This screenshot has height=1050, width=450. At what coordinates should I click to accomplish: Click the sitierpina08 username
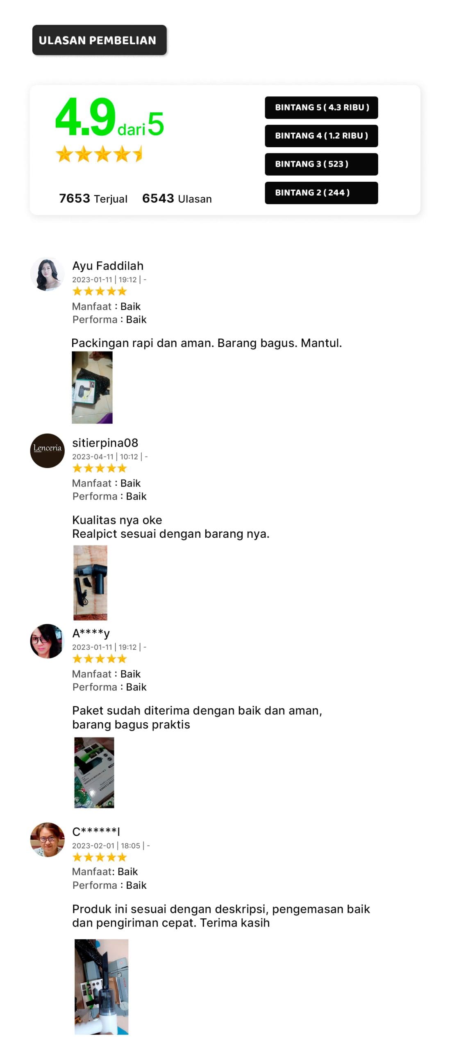pyautogui.click(x=105, y=443)
